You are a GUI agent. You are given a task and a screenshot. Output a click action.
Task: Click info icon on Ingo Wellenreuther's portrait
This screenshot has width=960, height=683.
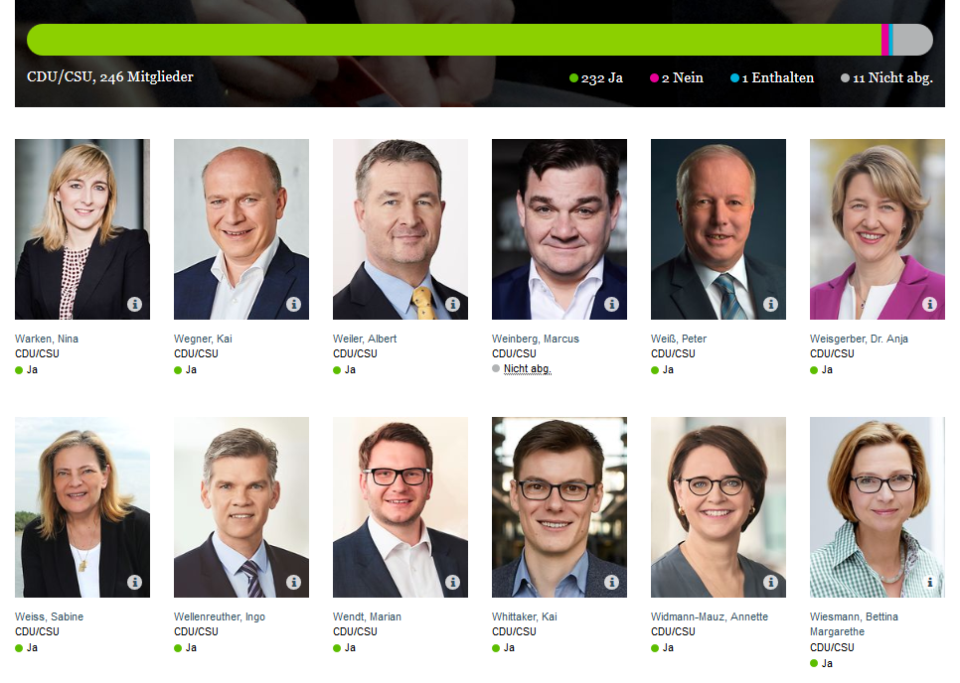tap(294, 582)
